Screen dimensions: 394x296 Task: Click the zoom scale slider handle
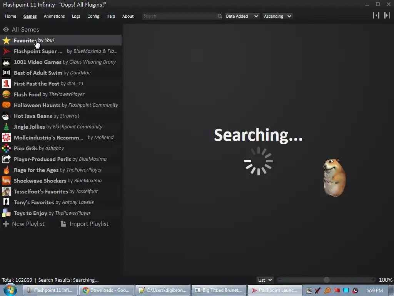(x=326, y=280)
